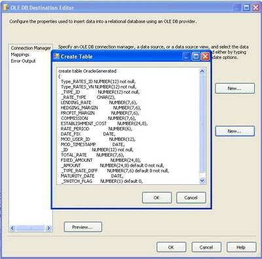The height and width of the screenshot is (259, 262).
Task: Maximize the Create Table dialog
Action: 196,56
